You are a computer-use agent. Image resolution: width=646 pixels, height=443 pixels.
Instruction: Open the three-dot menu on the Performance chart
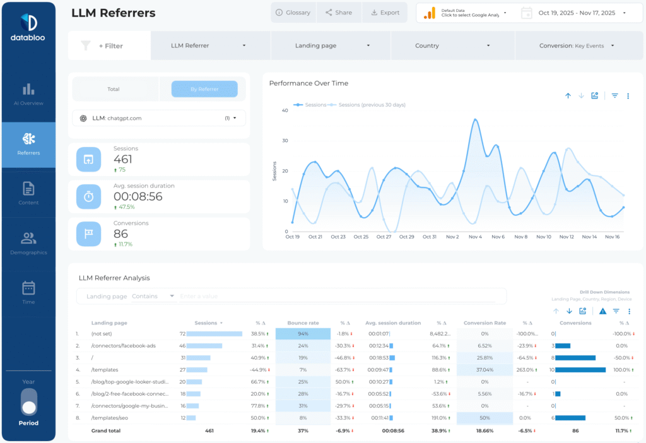pos(628,96)
